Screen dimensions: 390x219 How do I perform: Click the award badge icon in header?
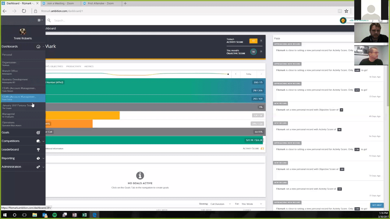click(x=343, y=20)
